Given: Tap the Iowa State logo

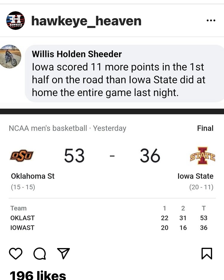Looking at the screenshot, I should click(x=202, y=156).
